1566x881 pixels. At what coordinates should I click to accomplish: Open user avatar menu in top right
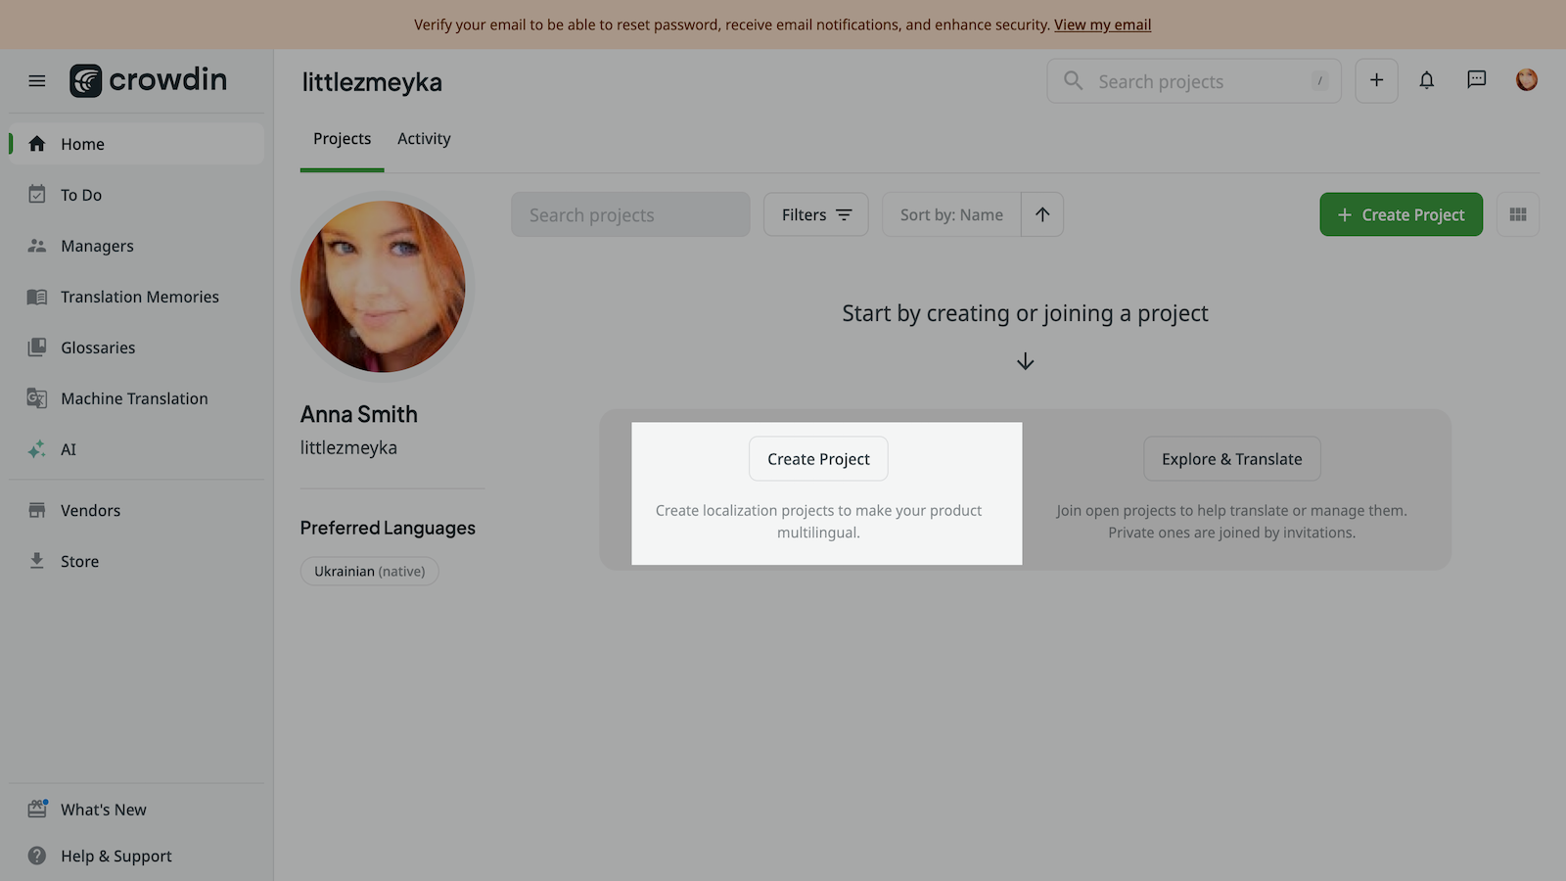coord(1526,80)
